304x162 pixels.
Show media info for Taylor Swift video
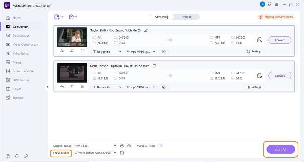click(164, 52)
